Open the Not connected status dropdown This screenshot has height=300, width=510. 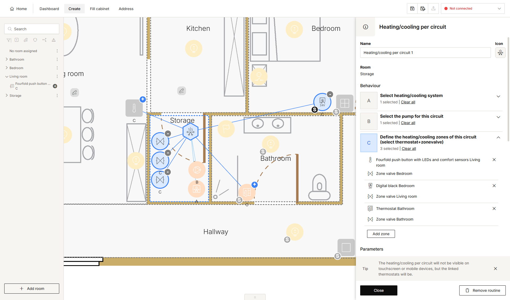click(473, 9)
